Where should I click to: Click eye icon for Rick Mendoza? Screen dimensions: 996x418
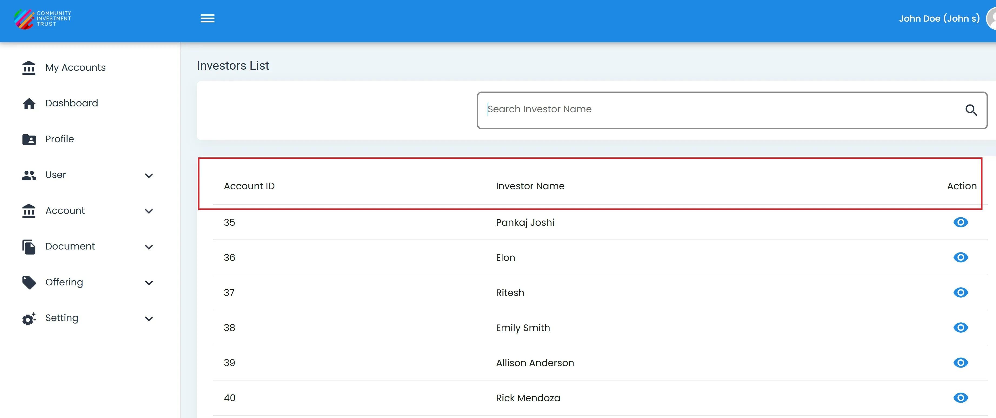(x=960, y=398)
